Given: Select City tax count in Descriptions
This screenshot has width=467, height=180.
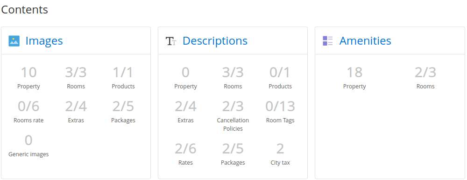Looking at the screenshot, I should click(280, 154).
